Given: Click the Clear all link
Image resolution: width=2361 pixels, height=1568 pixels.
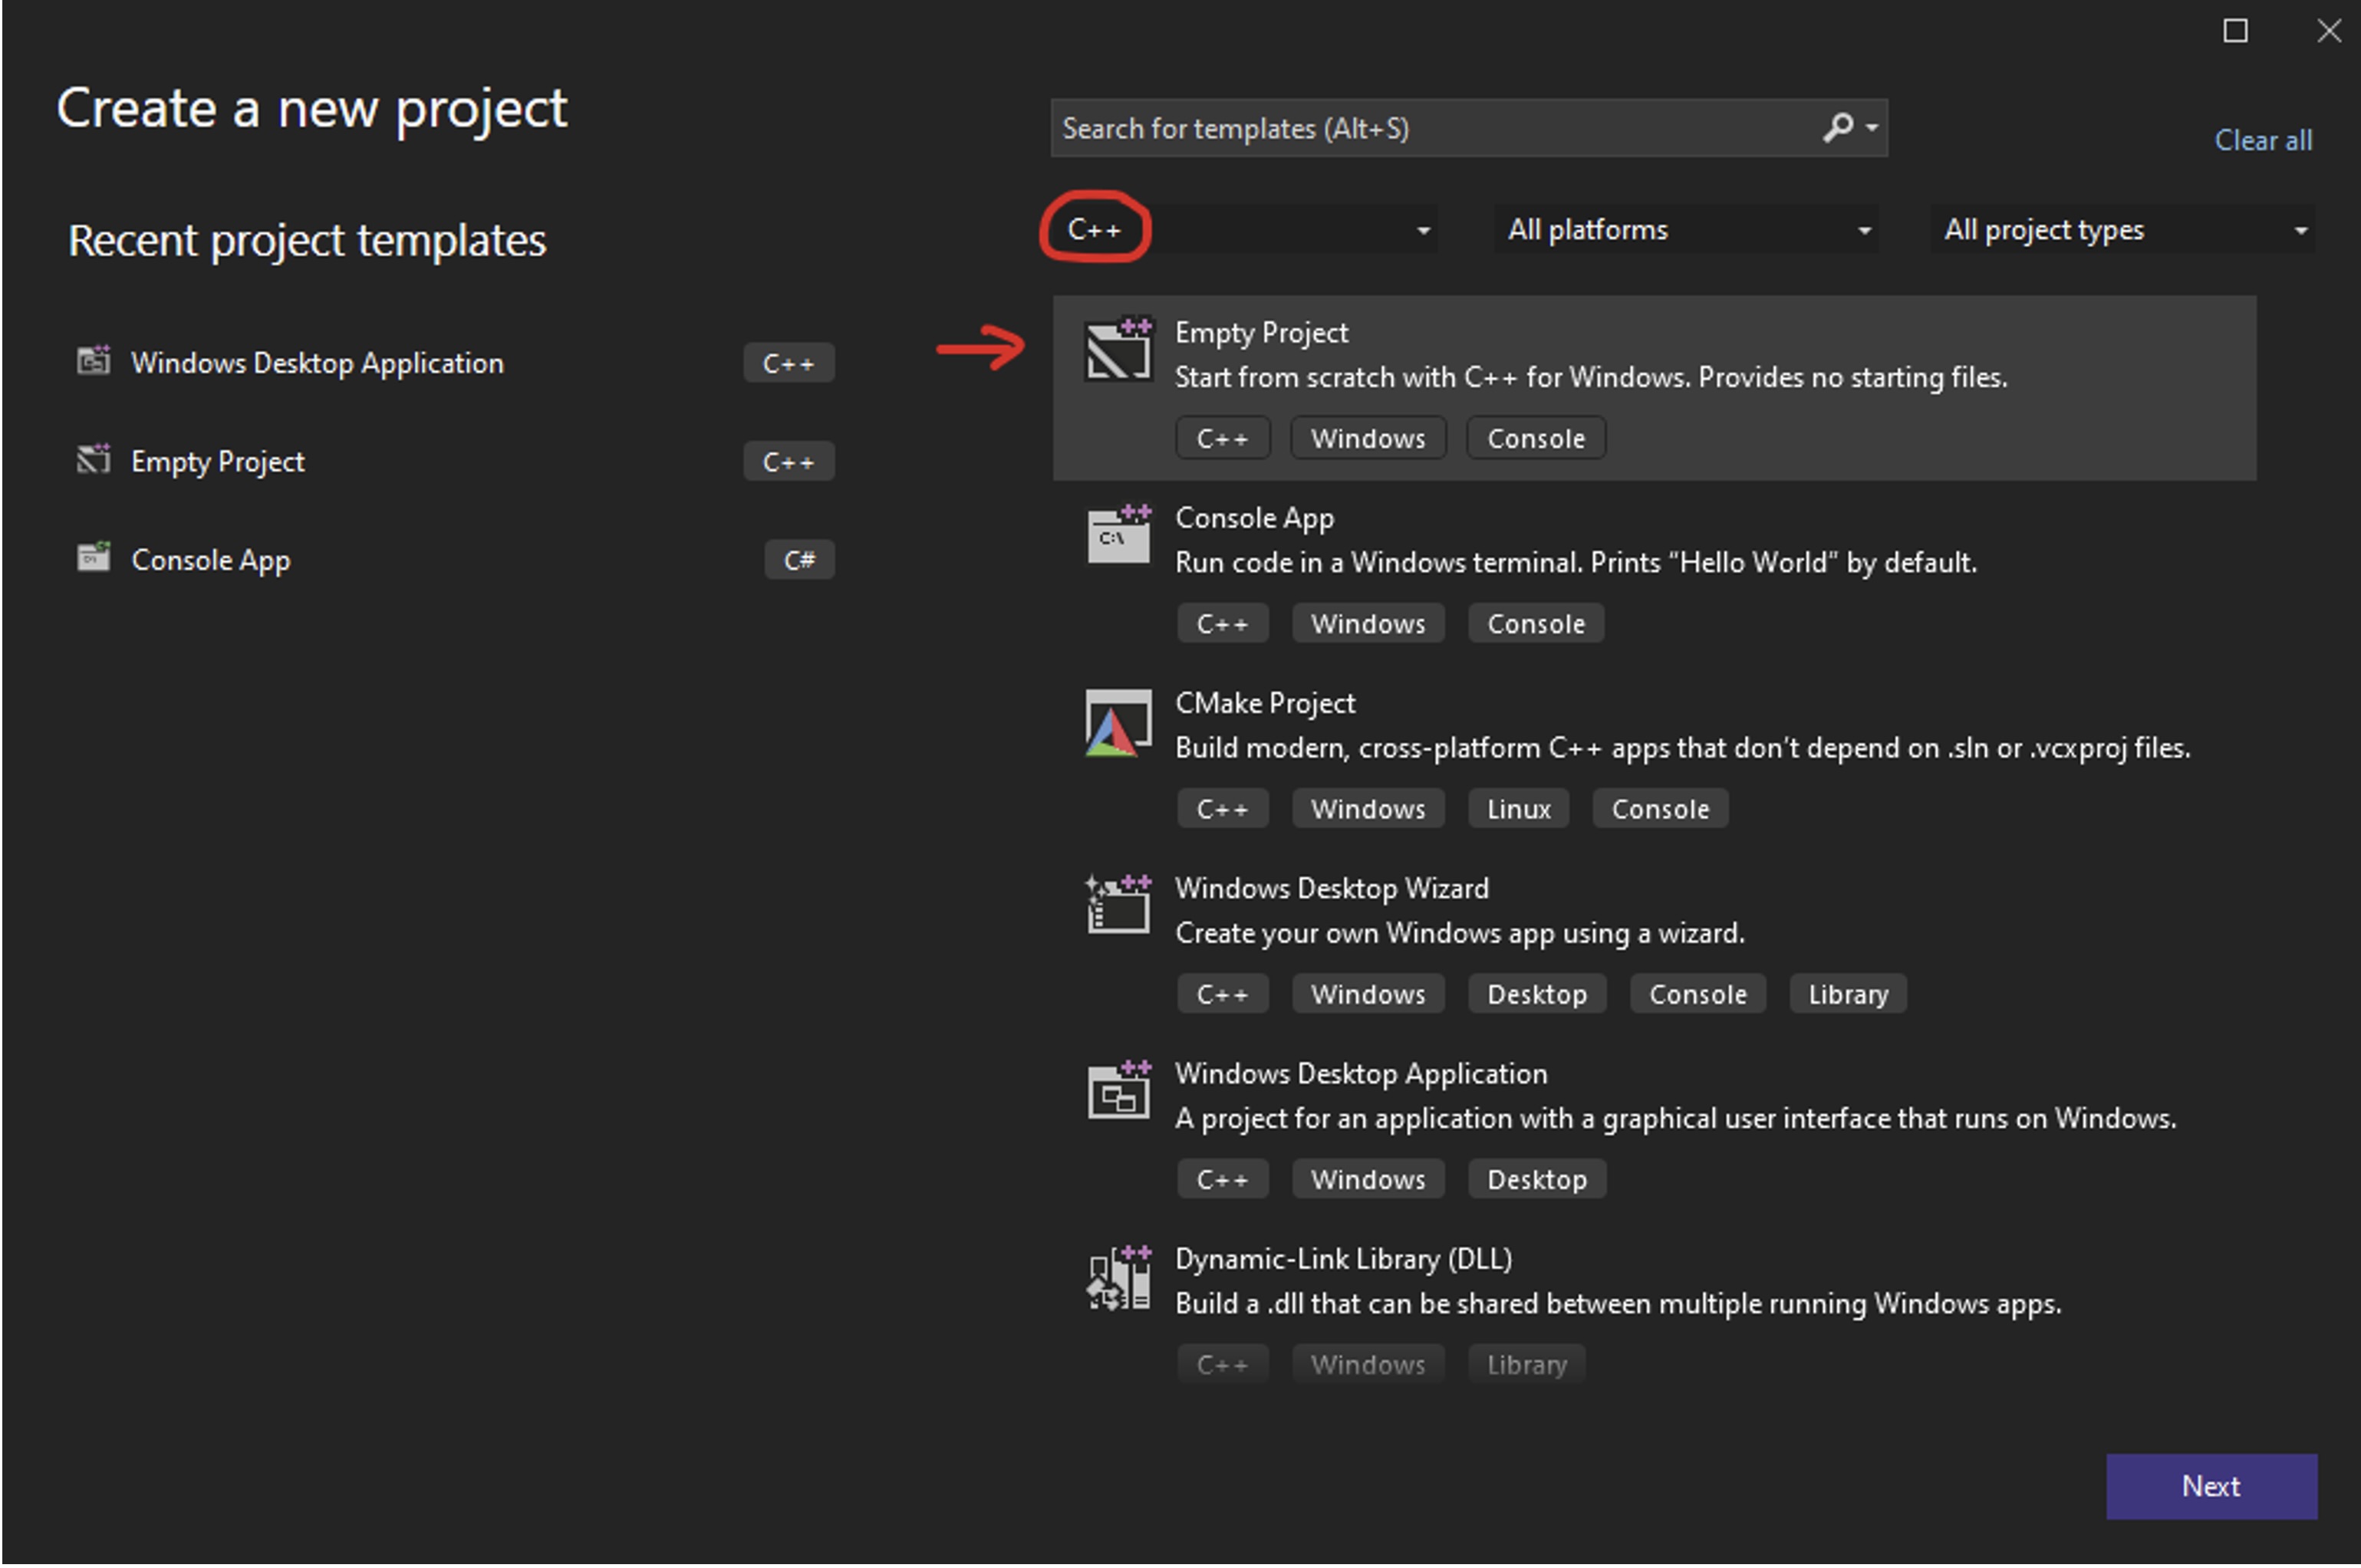Looking at the screenshot, I should coord(2263,140).
